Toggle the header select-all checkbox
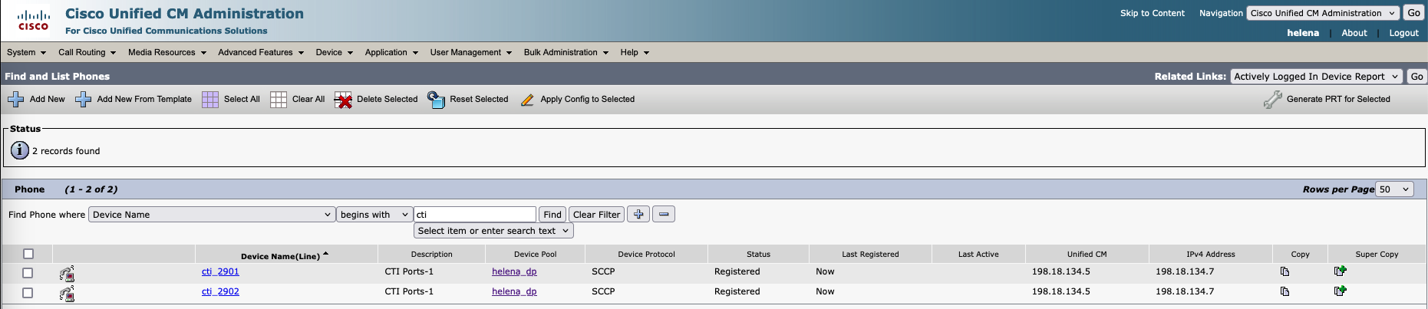Screen dimensions: 1428x309 (28, 254)
